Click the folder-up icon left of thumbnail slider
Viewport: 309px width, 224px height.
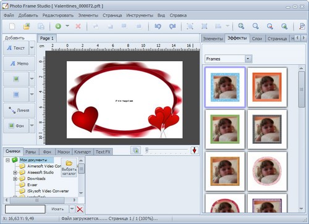[136, 151]
